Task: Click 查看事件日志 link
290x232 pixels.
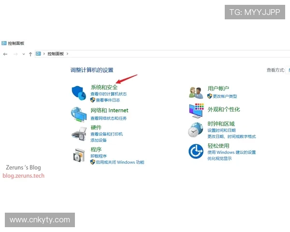Action: (108, 100)
